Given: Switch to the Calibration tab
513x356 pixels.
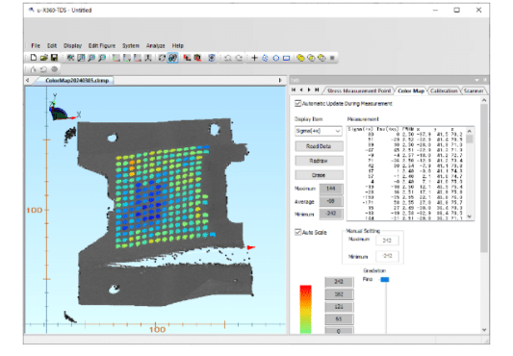Looking at the screenshot, I should 444,90.
